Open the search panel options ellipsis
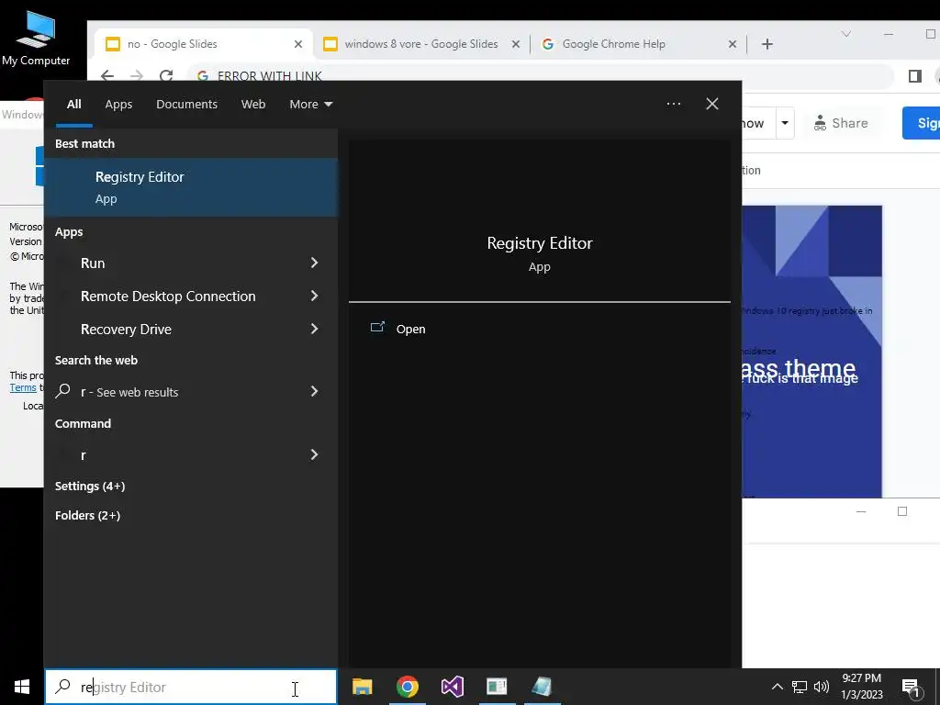Image resolution: width=940 pixels, height=705 pixels. pos(673,104)
